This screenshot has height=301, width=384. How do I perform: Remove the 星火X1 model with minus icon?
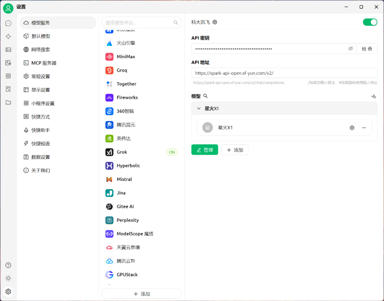364,128
